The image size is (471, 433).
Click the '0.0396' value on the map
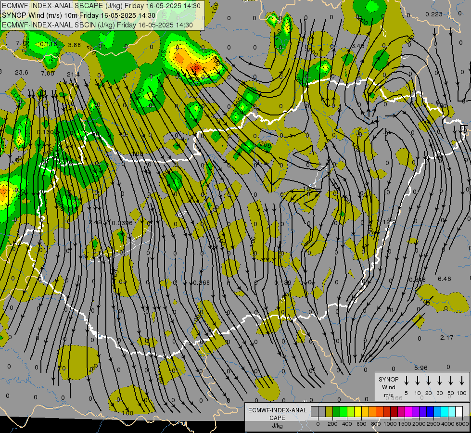coord(122,223)
